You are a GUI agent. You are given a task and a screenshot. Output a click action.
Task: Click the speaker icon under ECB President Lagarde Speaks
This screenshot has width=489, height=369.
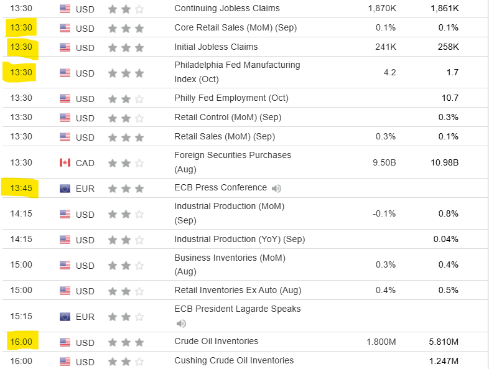(x=181, y=324)
